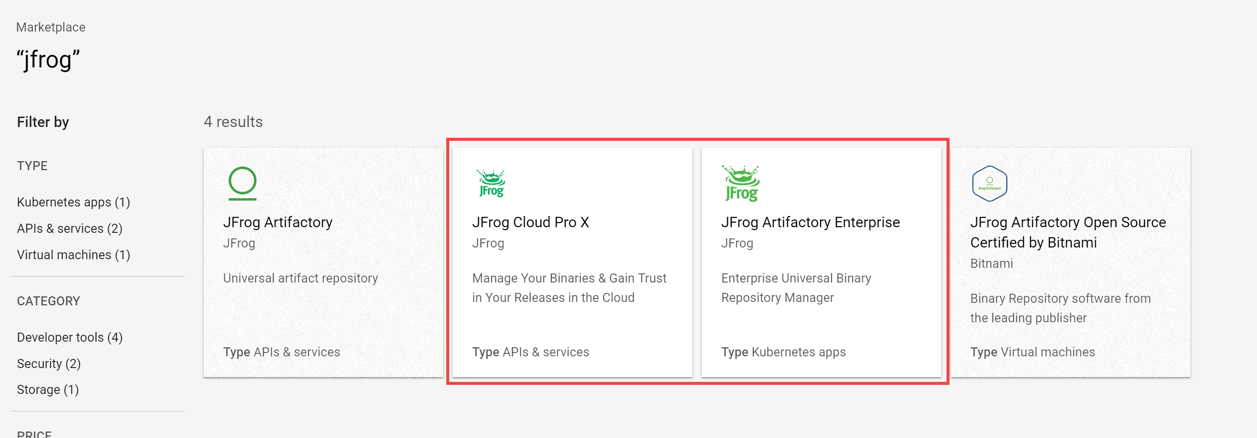This screenshot has width=1257, height=438.
Task: Click the JFrog Artifactory green circle logo
Action: pyautogui.click(x=243, y=183)
